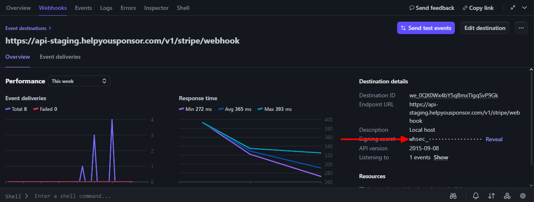
Task: Click the up-down arrows icon in shell bar
Action: [492, 196]
